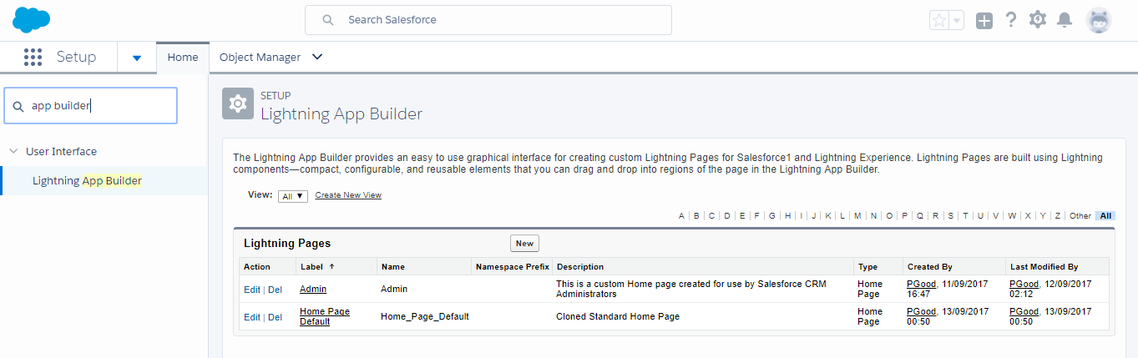
Task: Open the favorites list dropdown arrow
Action: [x=957, y=20]
